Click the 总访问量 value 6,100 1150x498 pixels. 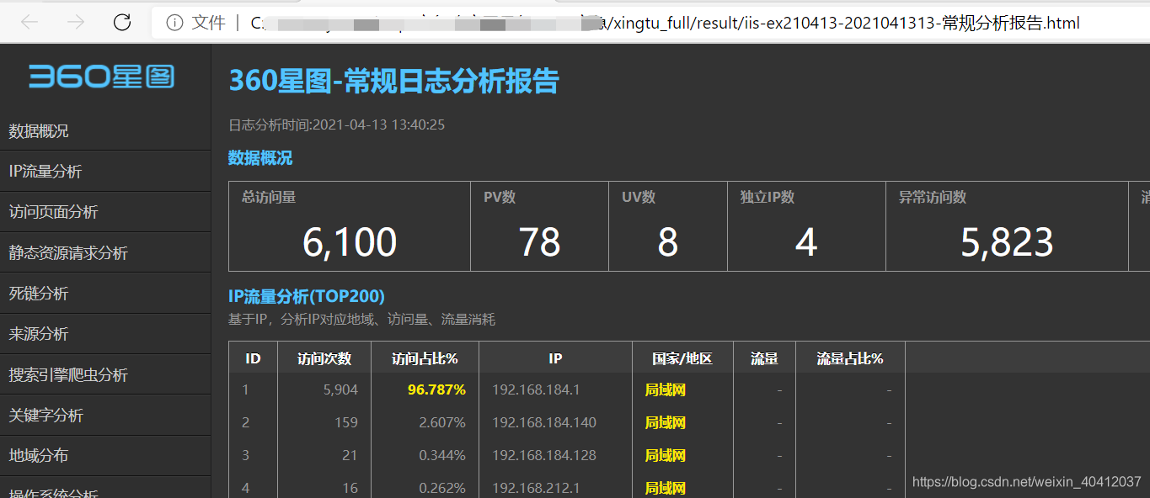click(350, 242)
